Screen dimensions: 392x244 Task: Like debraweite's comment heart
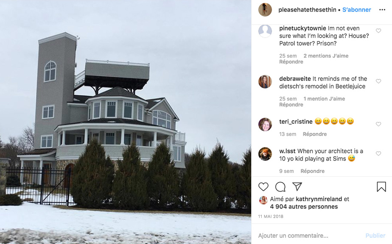378,81
